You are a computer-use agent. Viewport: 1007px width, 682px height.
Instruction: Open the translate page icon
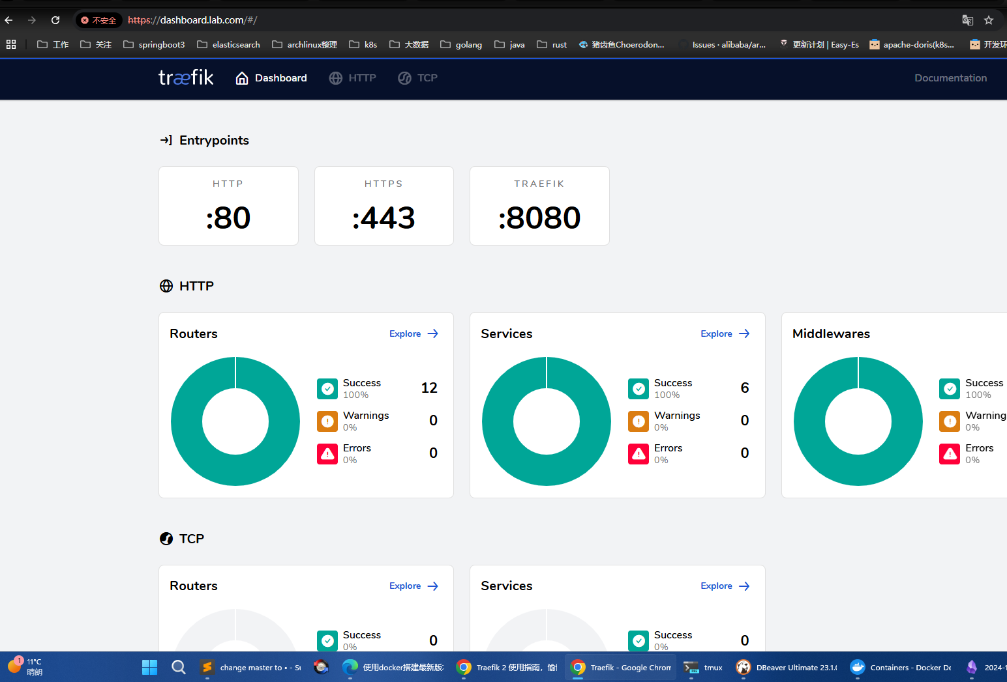(x=968, y=20)
